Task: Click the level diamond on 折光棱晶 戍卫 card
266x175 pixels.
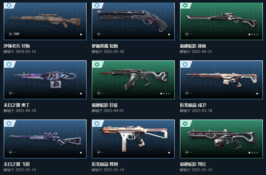Action: click(x=257, y=94)
